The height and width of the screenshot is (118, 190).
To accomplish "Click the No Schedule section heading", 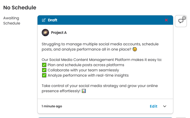I will point(20,8).
